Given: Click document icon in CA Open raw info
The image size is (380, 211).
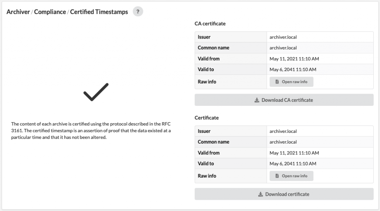Looking at the screenshot, I should [x=277, y=82].
